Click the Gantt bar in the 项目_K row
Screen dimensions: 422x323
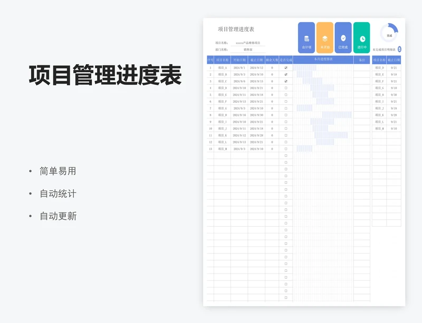[331, 135]
